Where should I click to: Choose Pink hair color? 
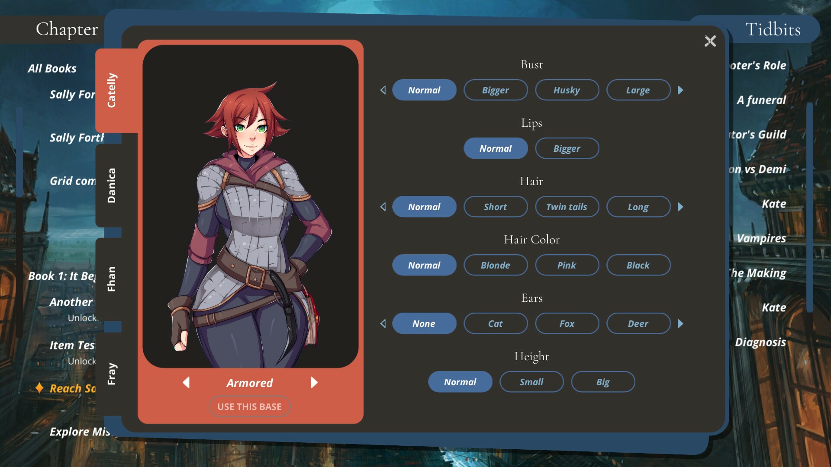tap(567, 265)
